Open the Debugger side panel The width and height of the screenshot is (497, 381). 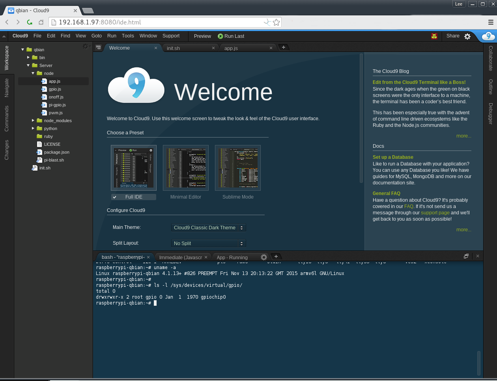point(490,113)
